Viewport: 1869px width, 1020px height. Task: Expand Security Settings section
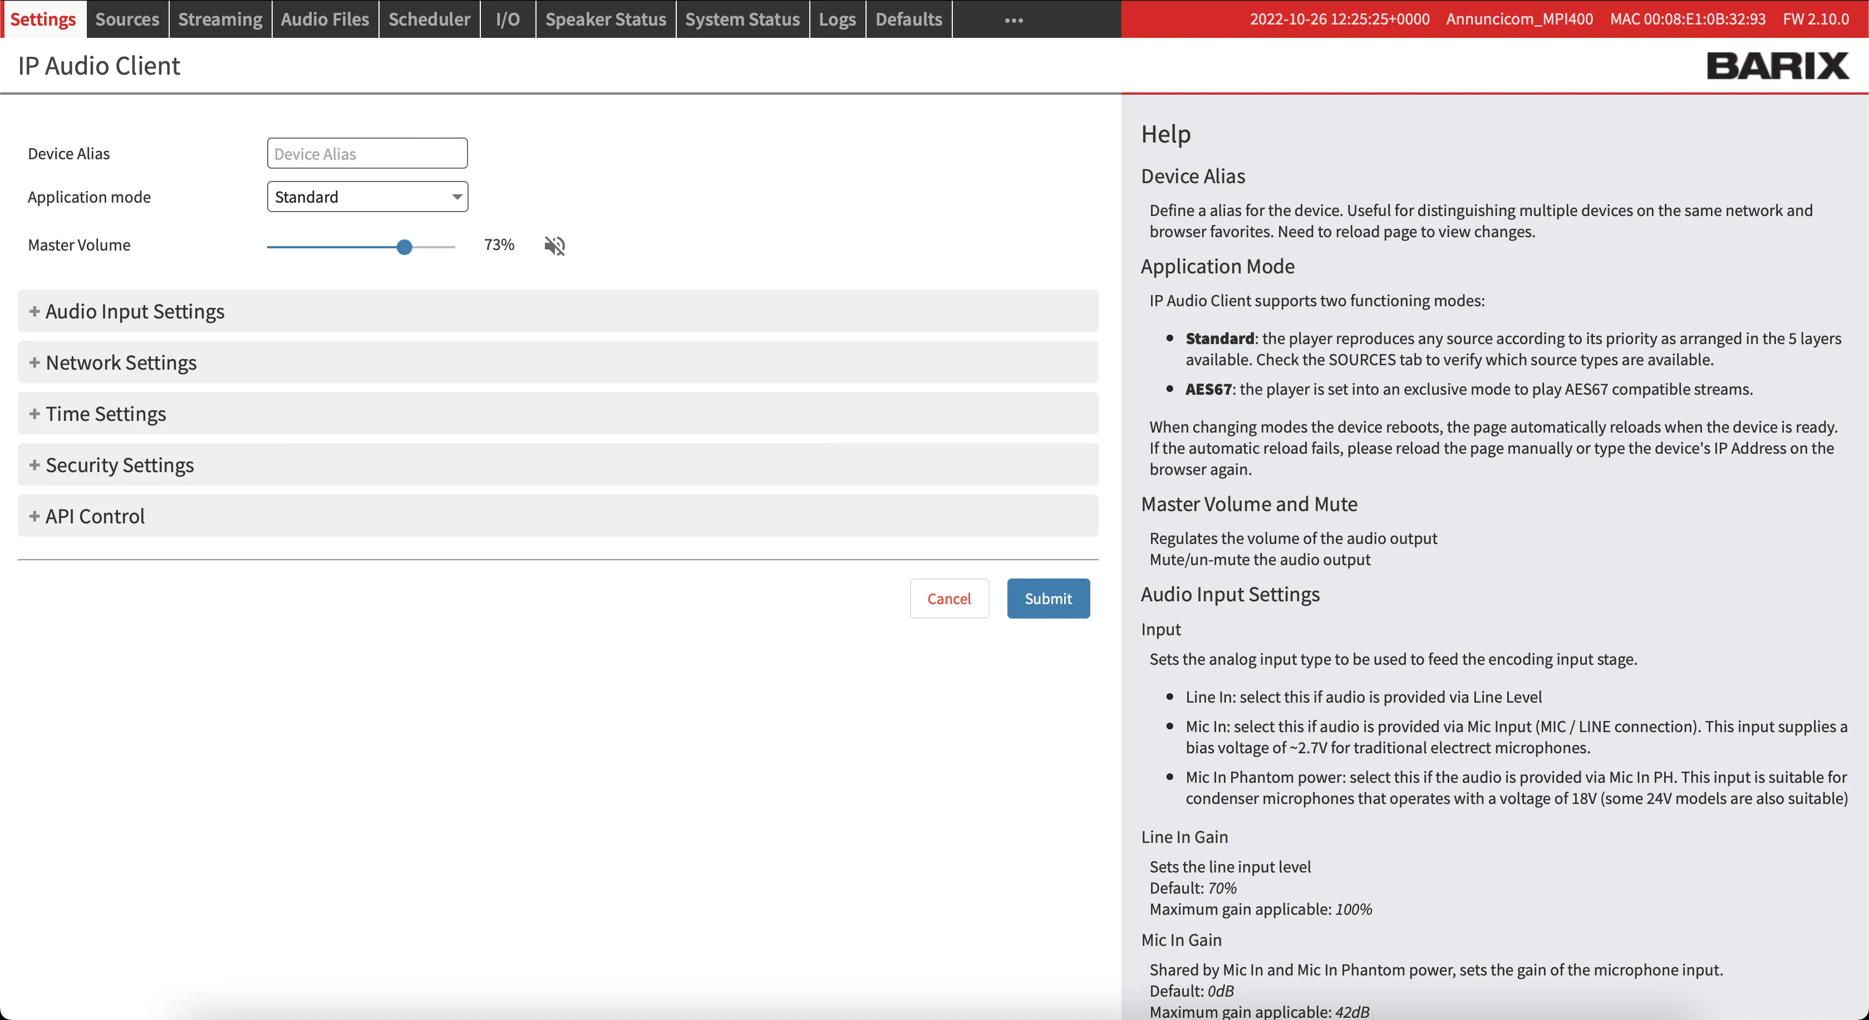pos(558,465)
